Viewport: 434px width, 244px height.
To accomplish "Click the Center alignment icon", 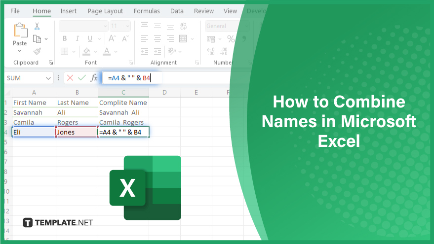I will [158, 38].
